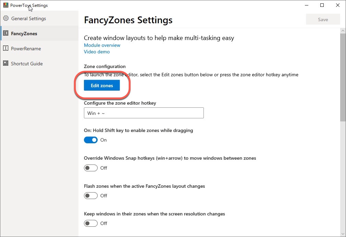Viewport: 346px width, 237px height.
Task: Click the General Settings gear icon
Action: click(x=5, y=18)
